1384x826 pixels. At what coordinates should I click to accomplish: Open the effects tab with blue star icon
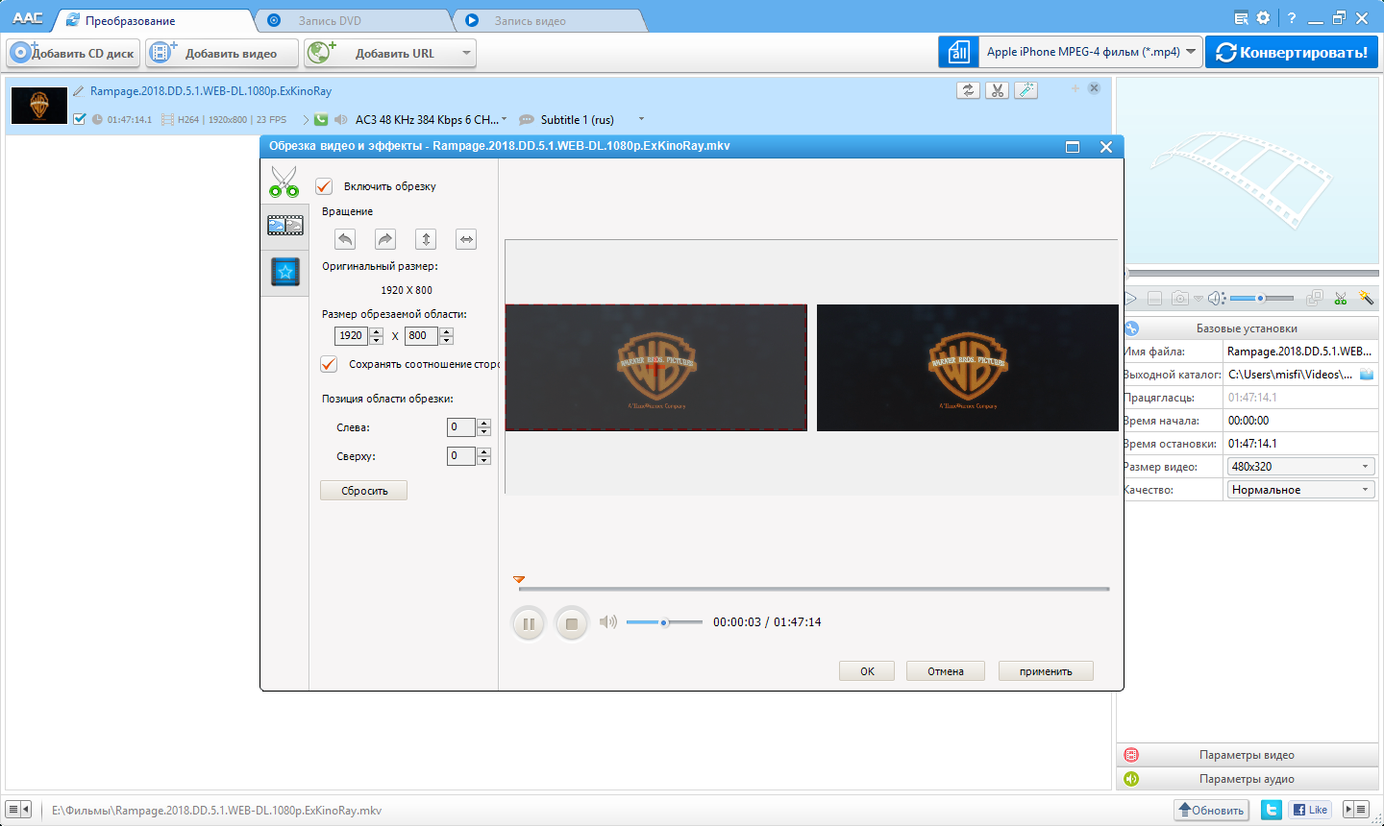(284, 273)
